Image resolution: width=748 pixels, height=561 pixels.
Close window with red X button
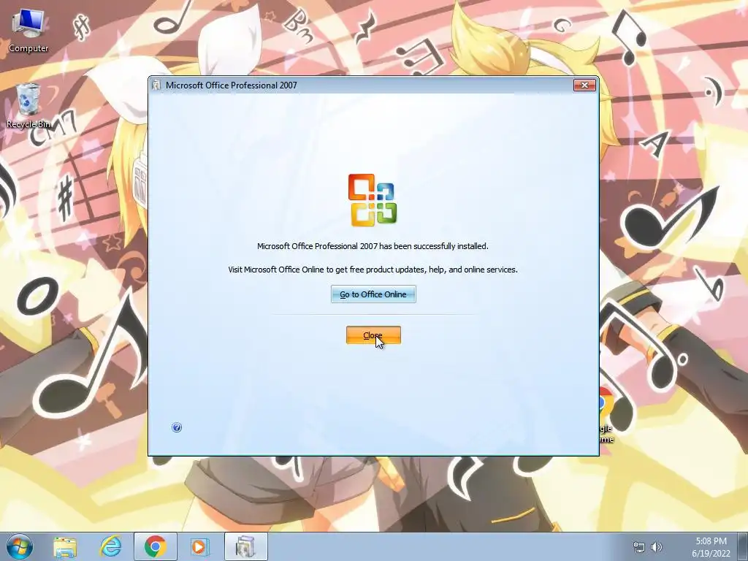click(584, 85)
